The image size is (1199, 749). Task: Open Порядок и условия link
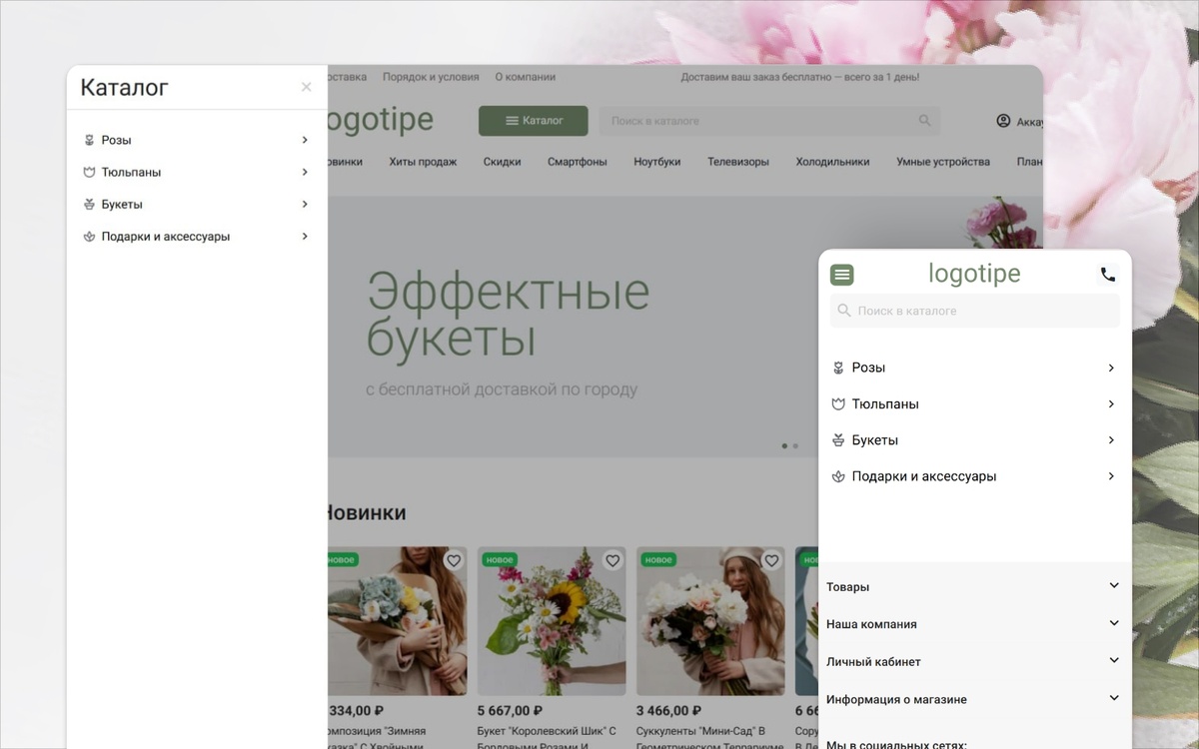pos(431,77)
